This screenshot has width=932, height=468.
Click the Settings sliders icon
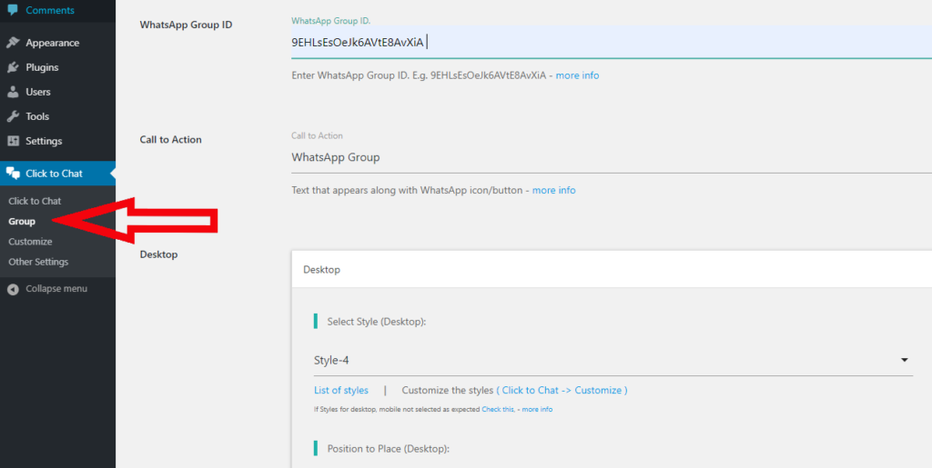pyautogui.click(x=13, y=141)
